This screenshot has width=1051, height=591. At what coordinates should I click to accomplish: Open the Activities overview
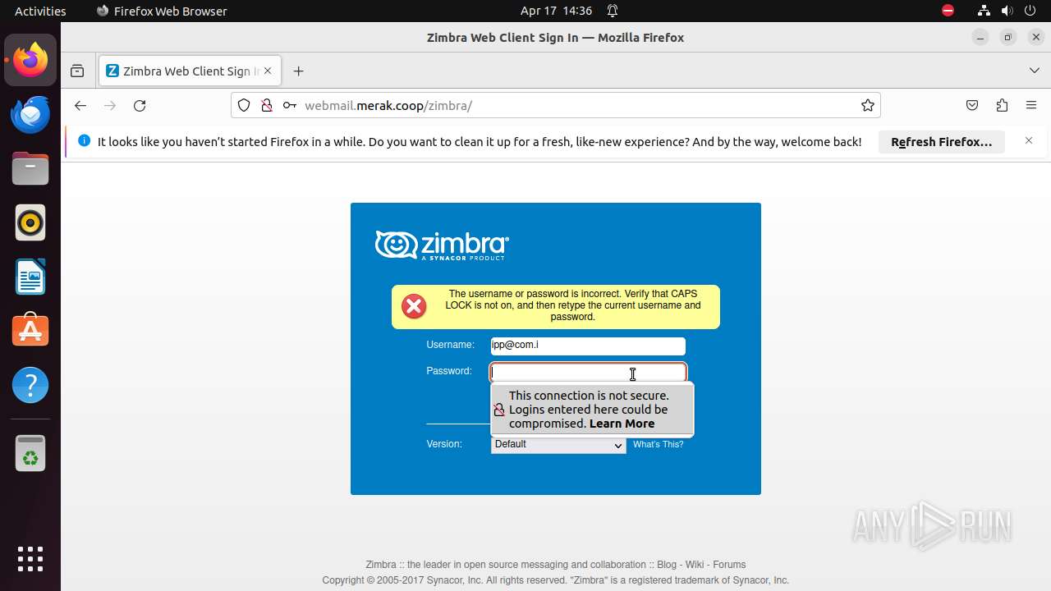[x=40, y=11]
